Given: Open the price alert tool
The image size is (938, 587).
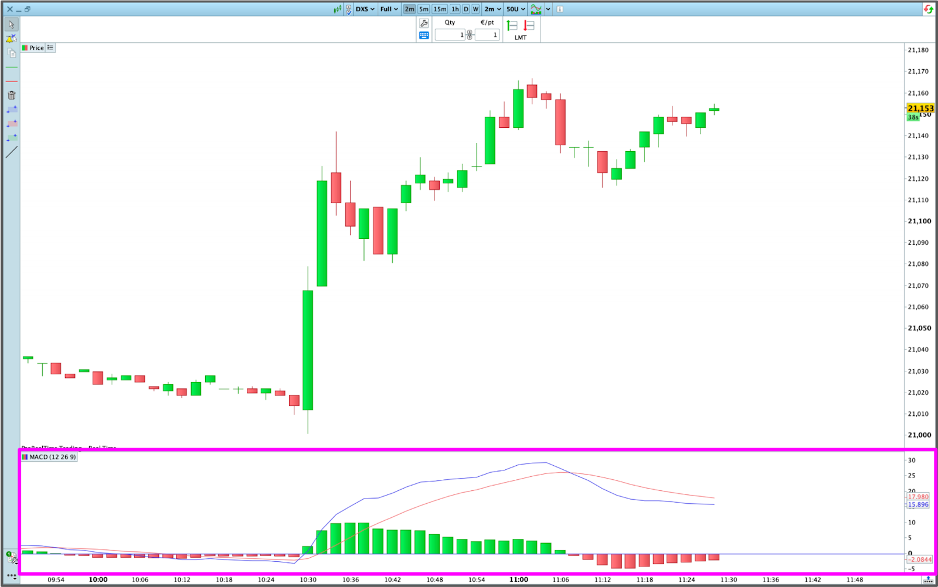Looking at the screenshot, I should (11, 38).
